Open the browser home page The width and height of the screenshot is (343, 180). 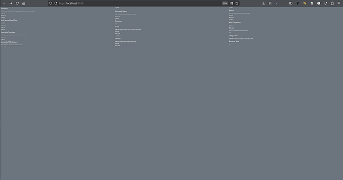pos(24,3)
